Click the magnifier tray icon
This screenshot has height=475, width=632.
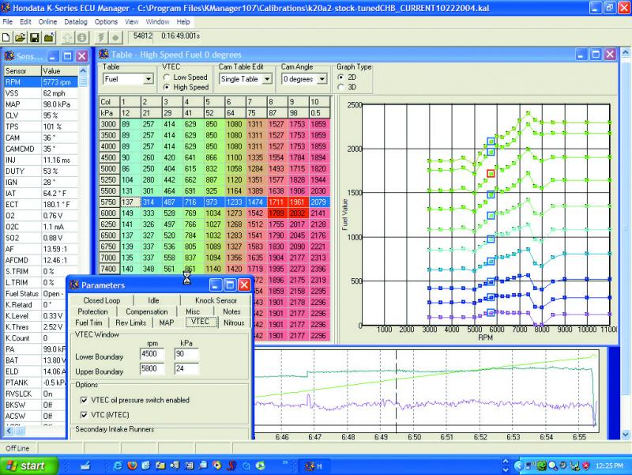pos(552,466)
